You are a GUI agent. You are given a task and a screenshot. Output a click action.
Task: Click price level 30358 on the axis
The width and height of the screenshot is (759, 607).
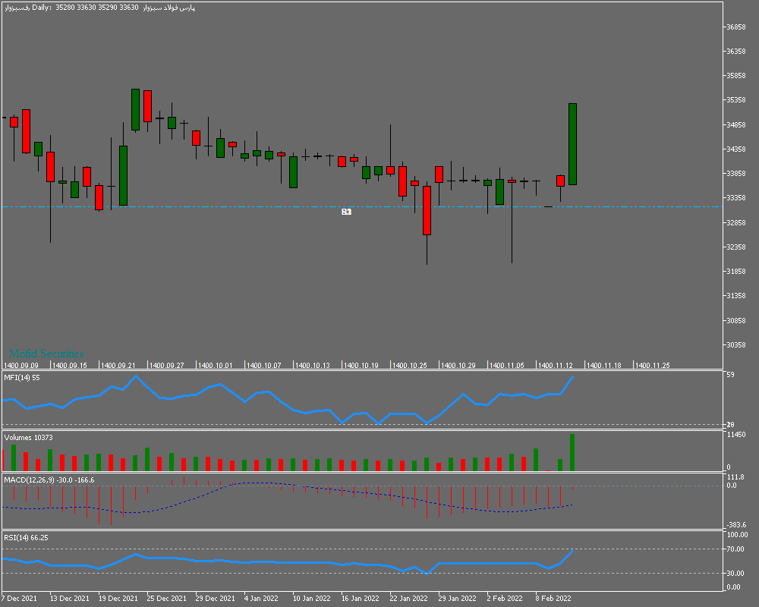coord(735,345)
